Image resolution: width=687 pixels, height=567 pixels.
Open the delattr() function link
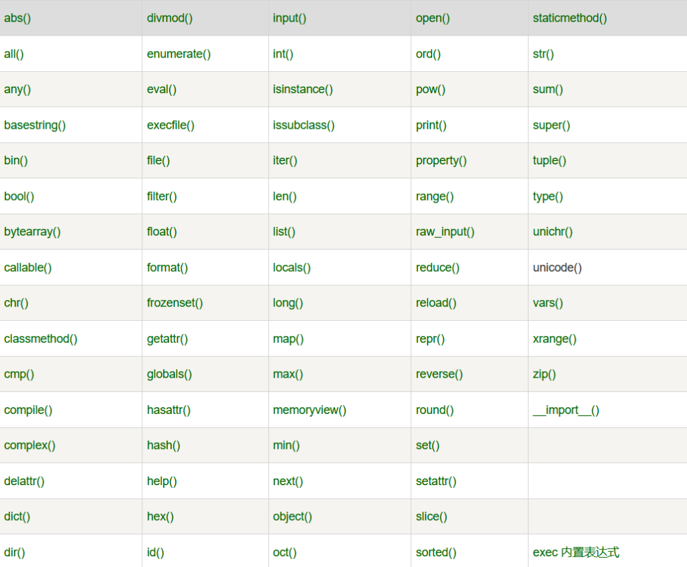[24, 481]
